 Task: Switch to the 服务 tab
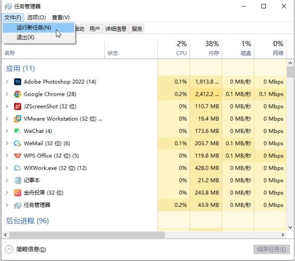pyautogui.click(x=137, y=29)
